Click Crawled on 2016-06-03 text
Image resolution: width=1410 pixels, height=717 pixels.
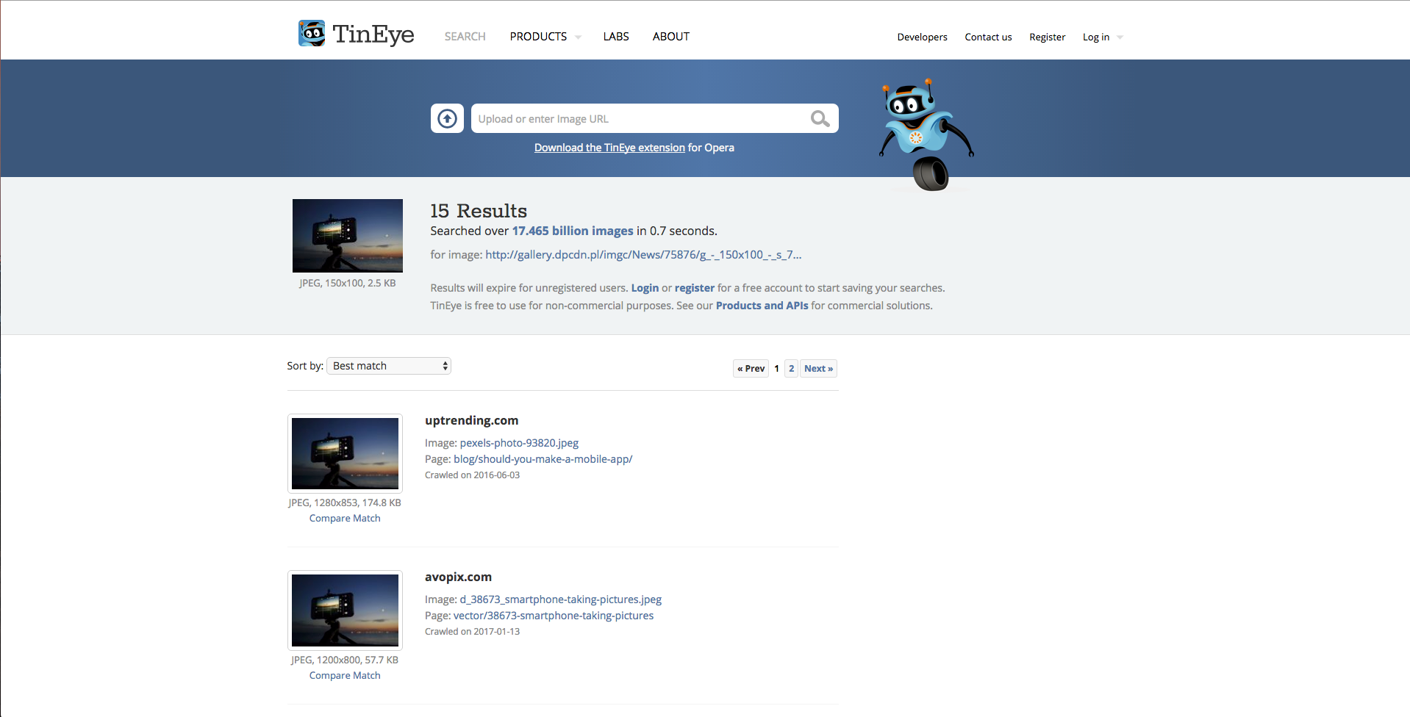(x=472, y=475)
